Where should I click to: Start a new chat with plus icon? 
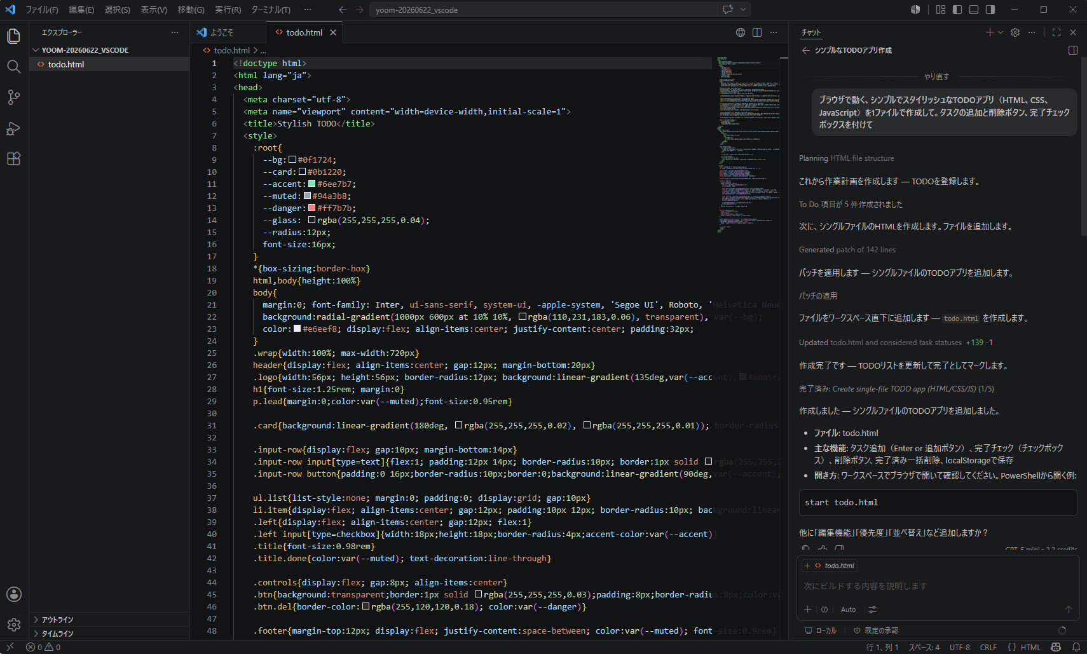(x=990, y=32)
